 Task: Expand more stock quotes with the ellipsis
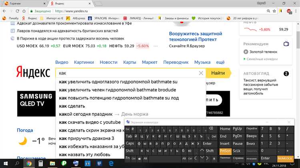pos(156,46)
